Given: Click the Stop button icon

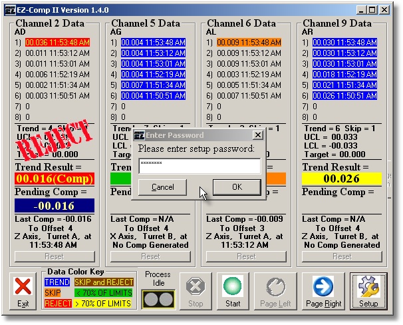Looking at the screenshot, I should [x=196, y=291].
